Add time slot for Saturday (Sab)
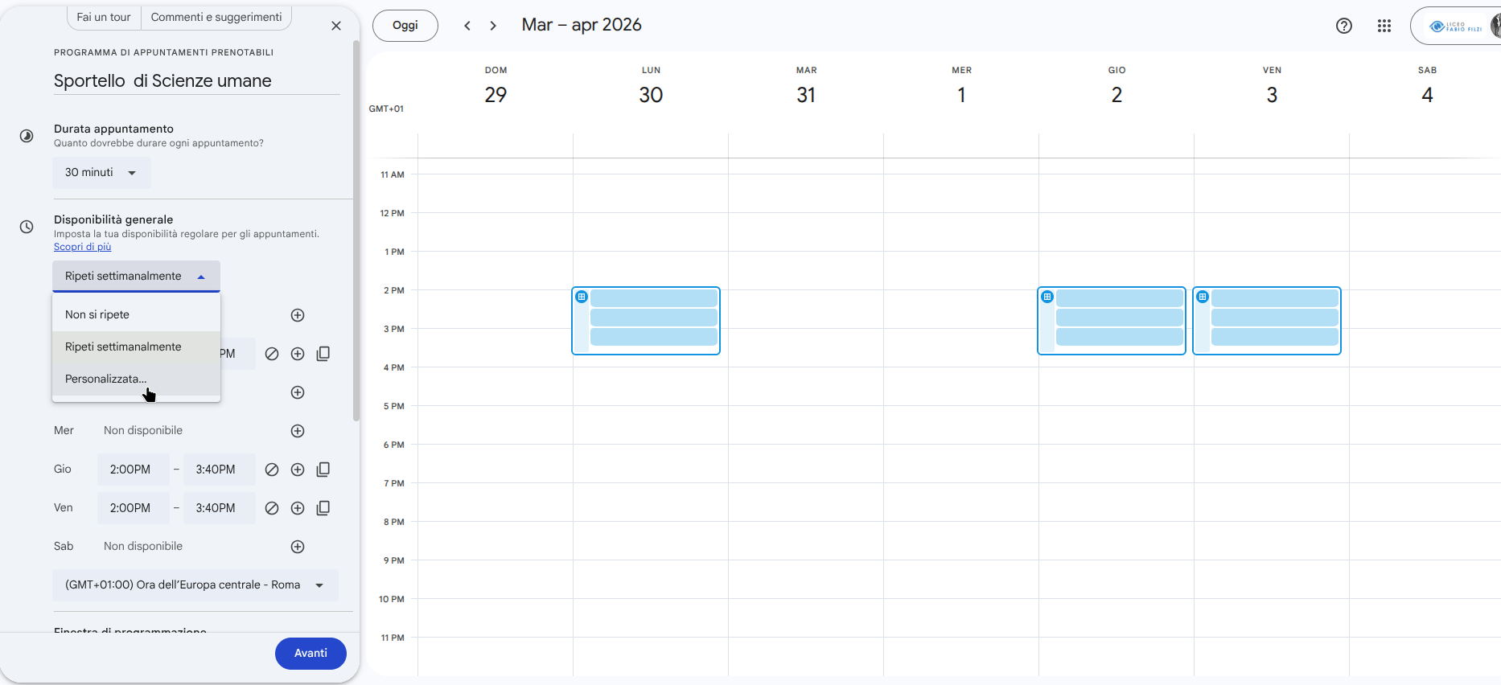The width and height of the screenshot is (1501, 685). point(298,547)
